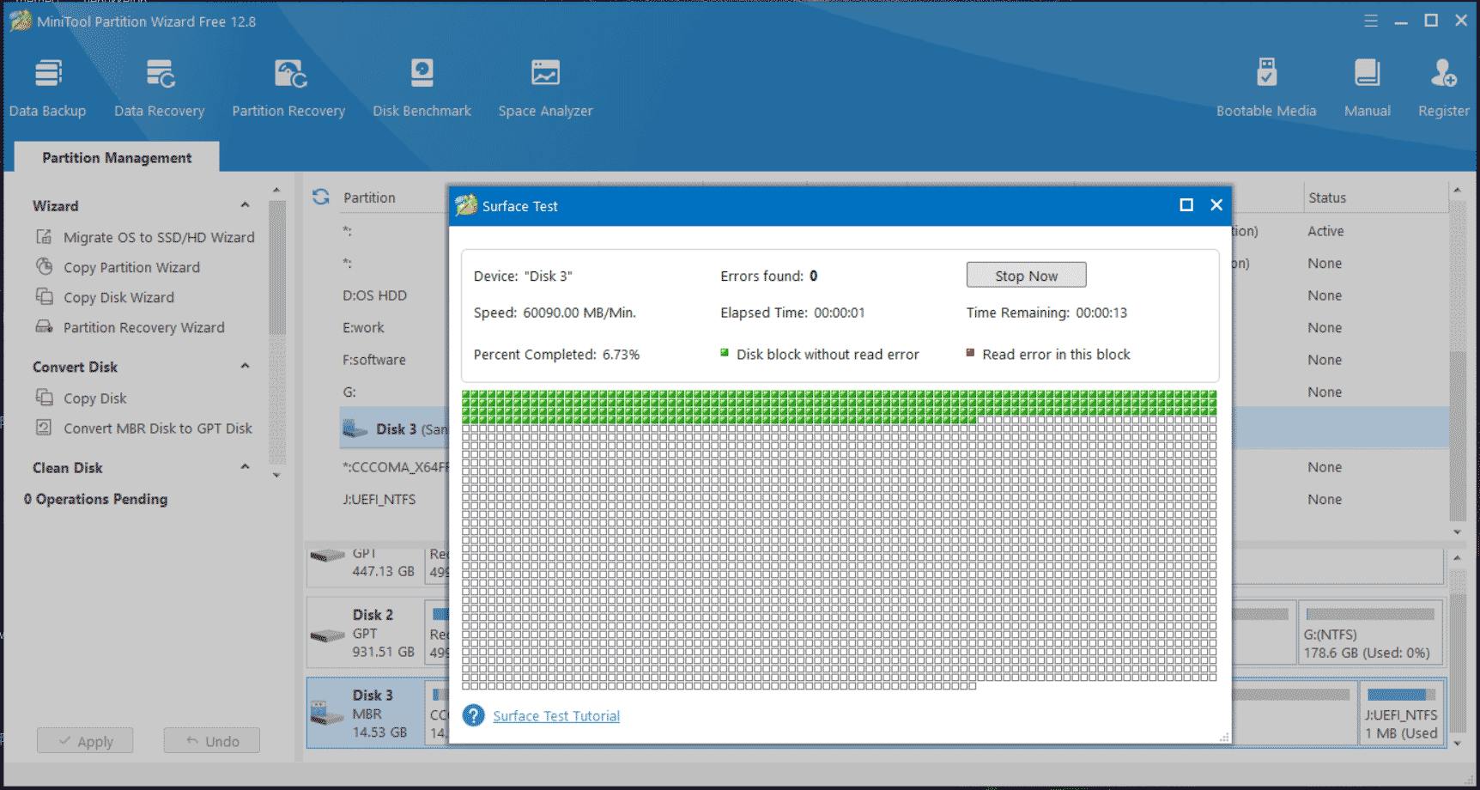Click the disk map scroll-up arrow
1480x790 pixels.
[1457, 557]
